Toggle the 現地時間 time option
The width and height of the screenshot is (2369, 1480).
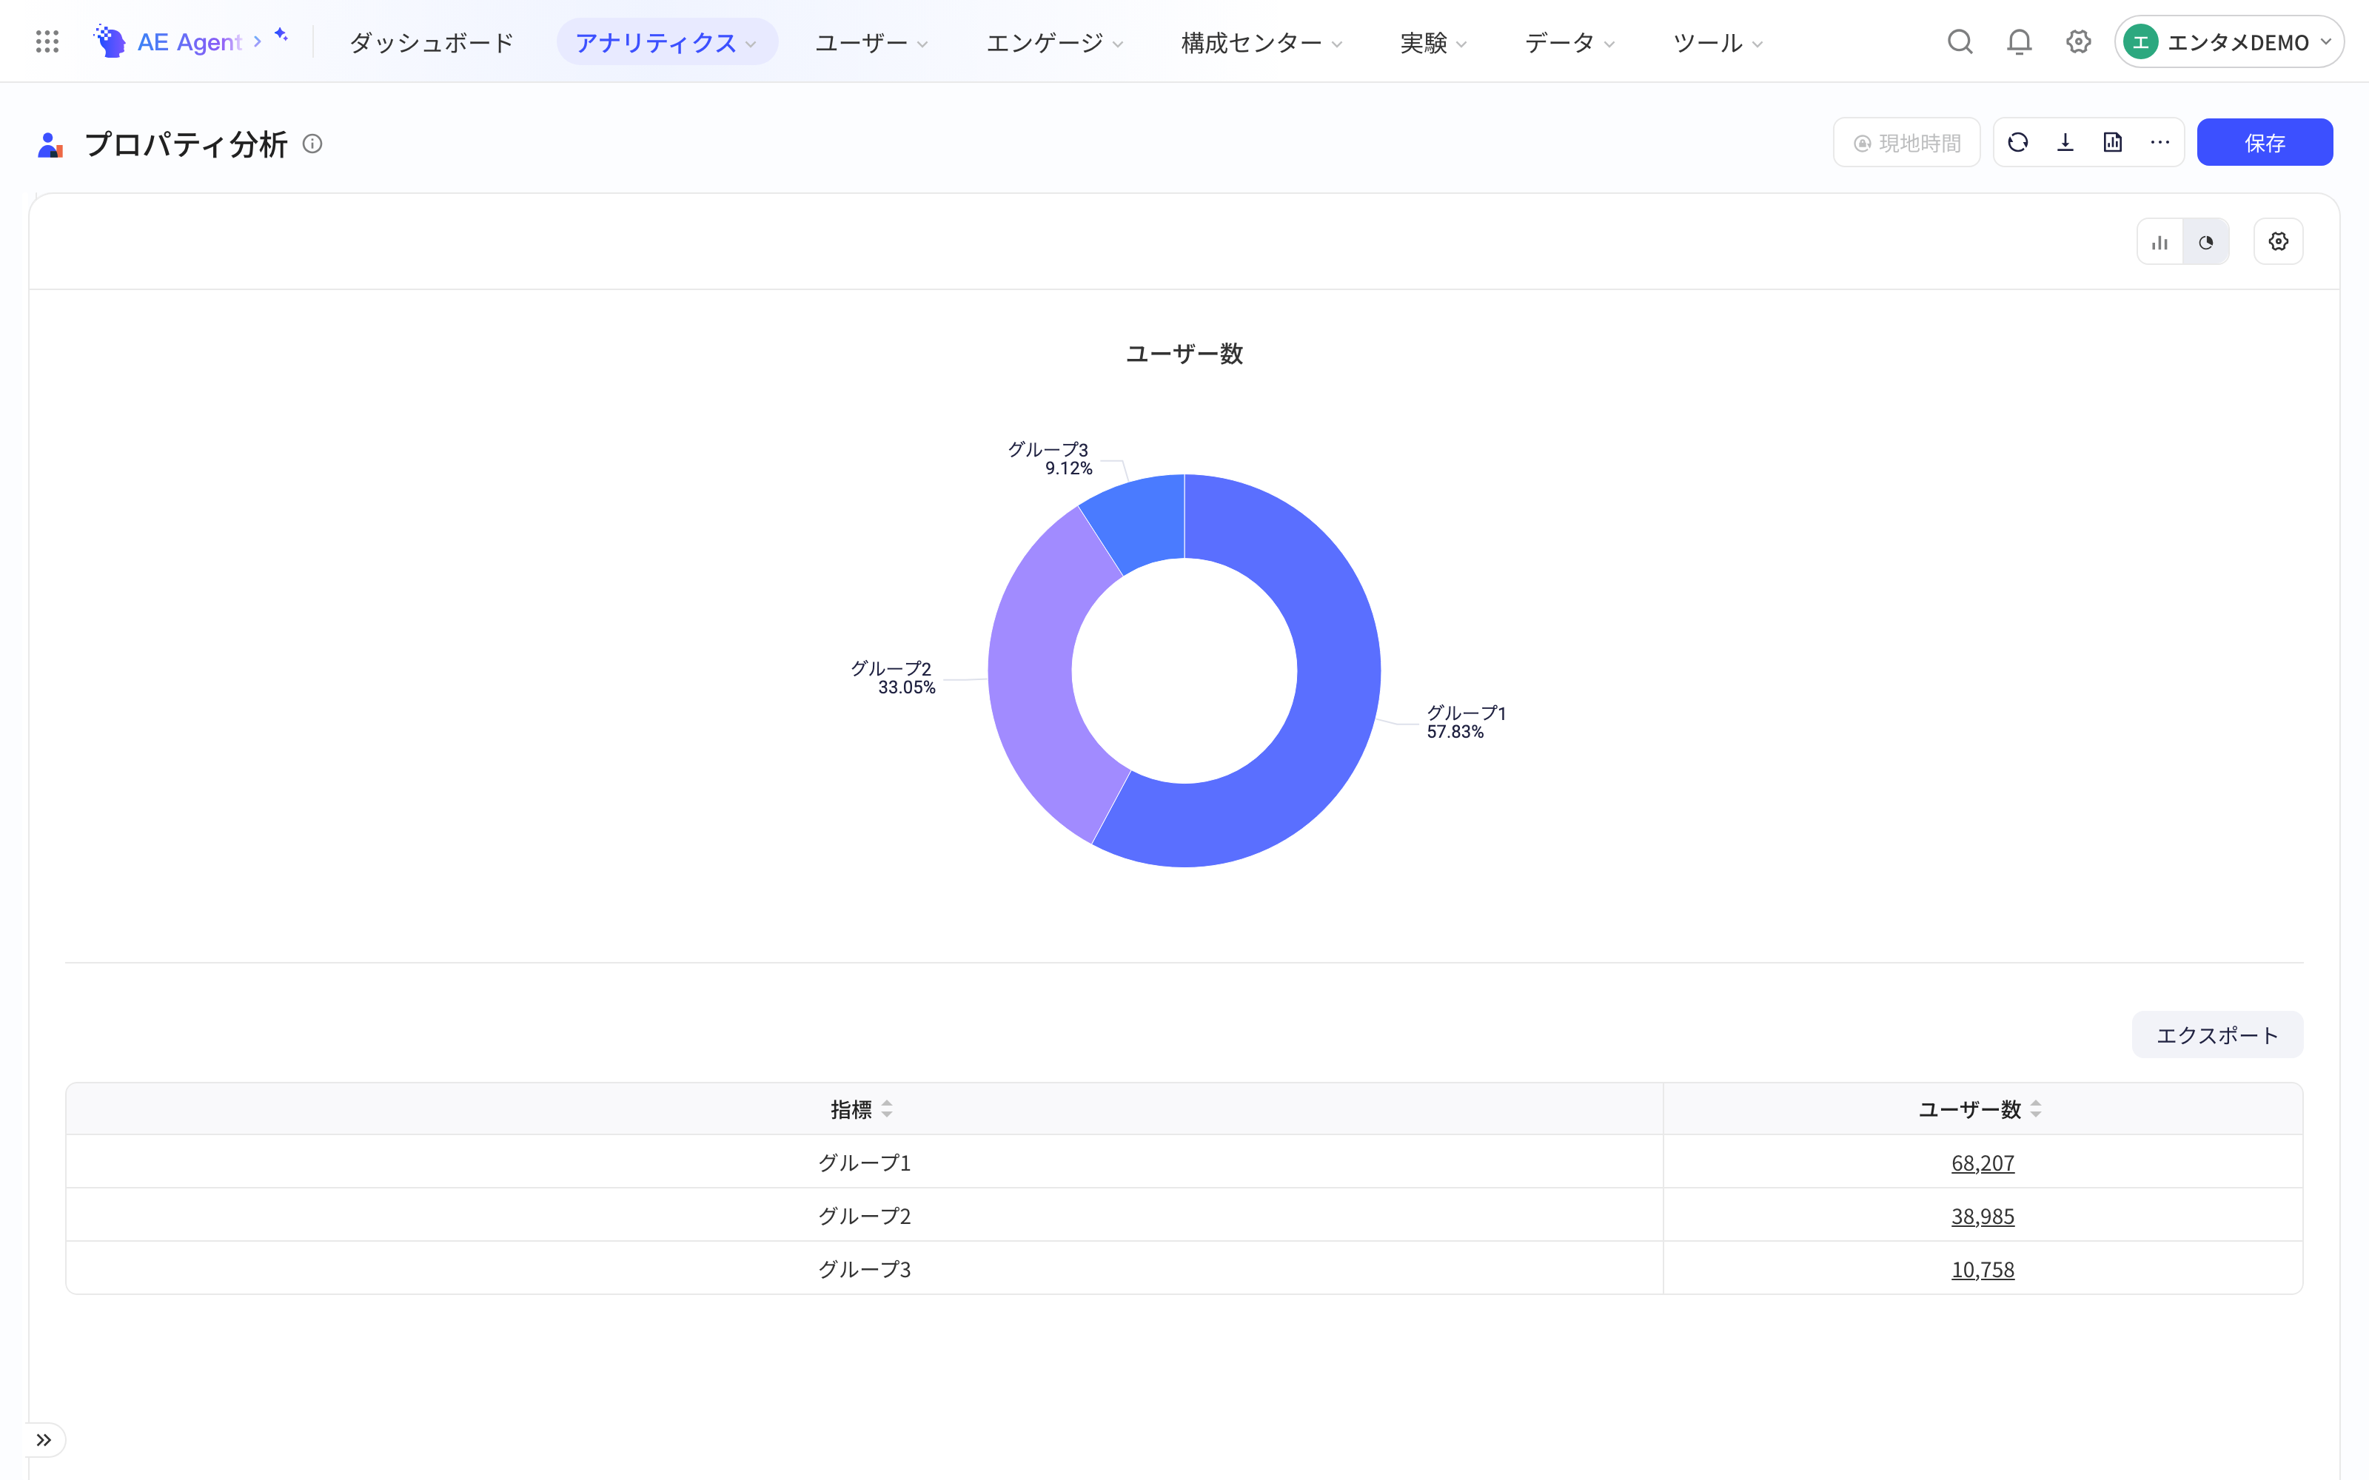[x=1907, y=143]
